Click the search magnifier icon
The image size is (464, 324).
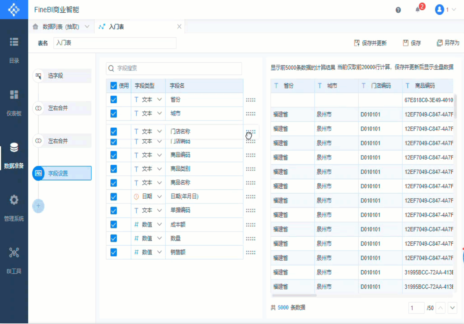[111, 68]
